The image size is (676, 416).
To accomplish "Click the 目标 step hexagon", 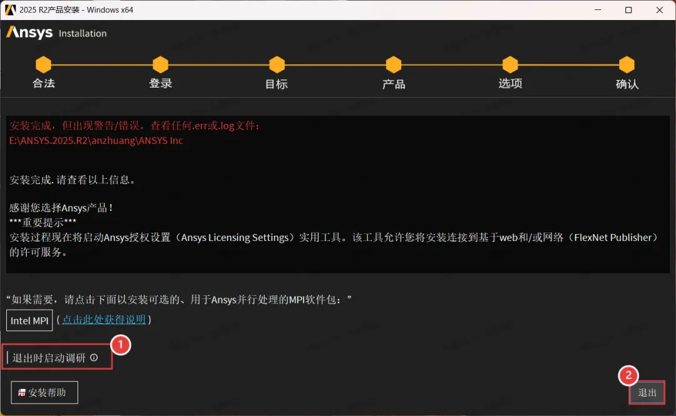I will (x=277, y=64).
